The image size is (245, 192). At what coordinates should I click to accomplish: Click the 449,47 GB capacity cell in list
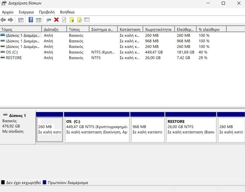click(154, 52)
